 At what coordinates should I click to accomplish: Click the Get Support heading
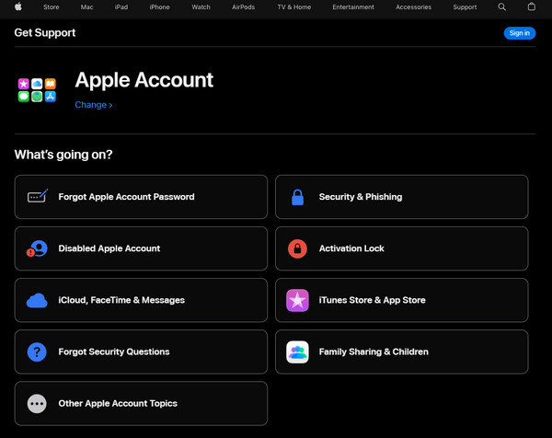(45, 33)
